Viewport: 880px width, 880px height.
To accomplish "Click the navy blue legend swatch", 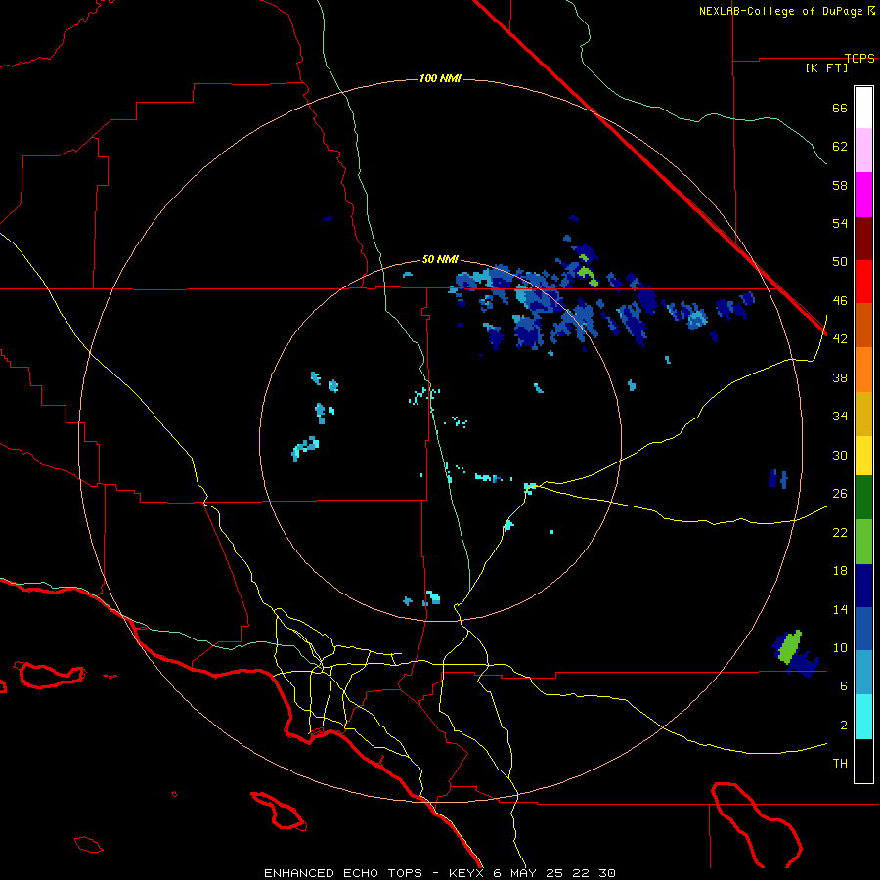I will (x=863, y=586).
